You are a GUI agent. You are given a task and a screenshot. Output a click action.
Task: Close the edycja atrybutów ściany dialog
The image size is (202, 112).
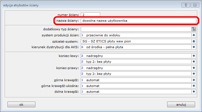point(195,5)
